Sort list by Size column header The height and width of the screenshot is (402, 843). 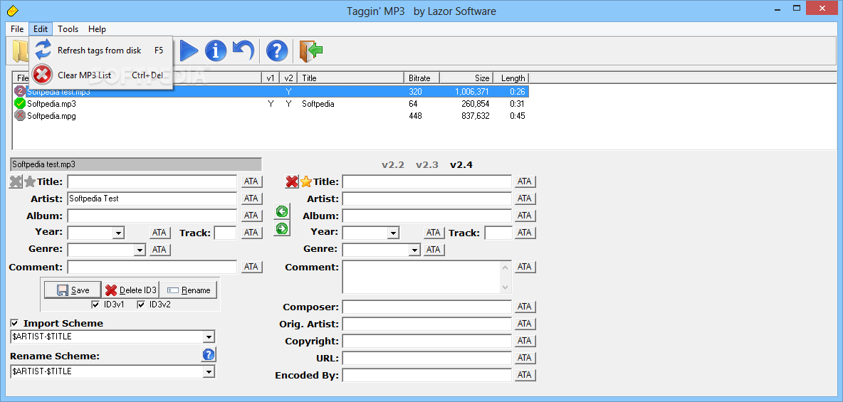tap(466, 78)
